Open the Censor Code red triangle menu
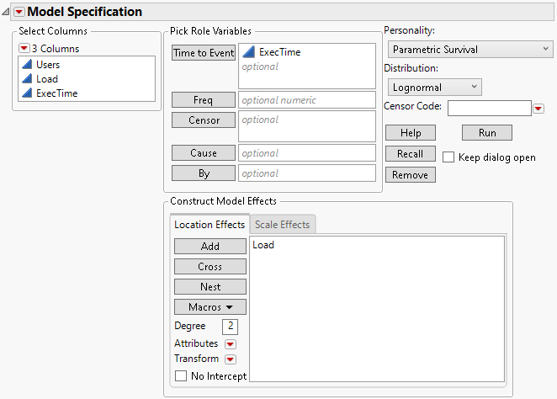Screen dimensions: 557x399 click(539, 108)
